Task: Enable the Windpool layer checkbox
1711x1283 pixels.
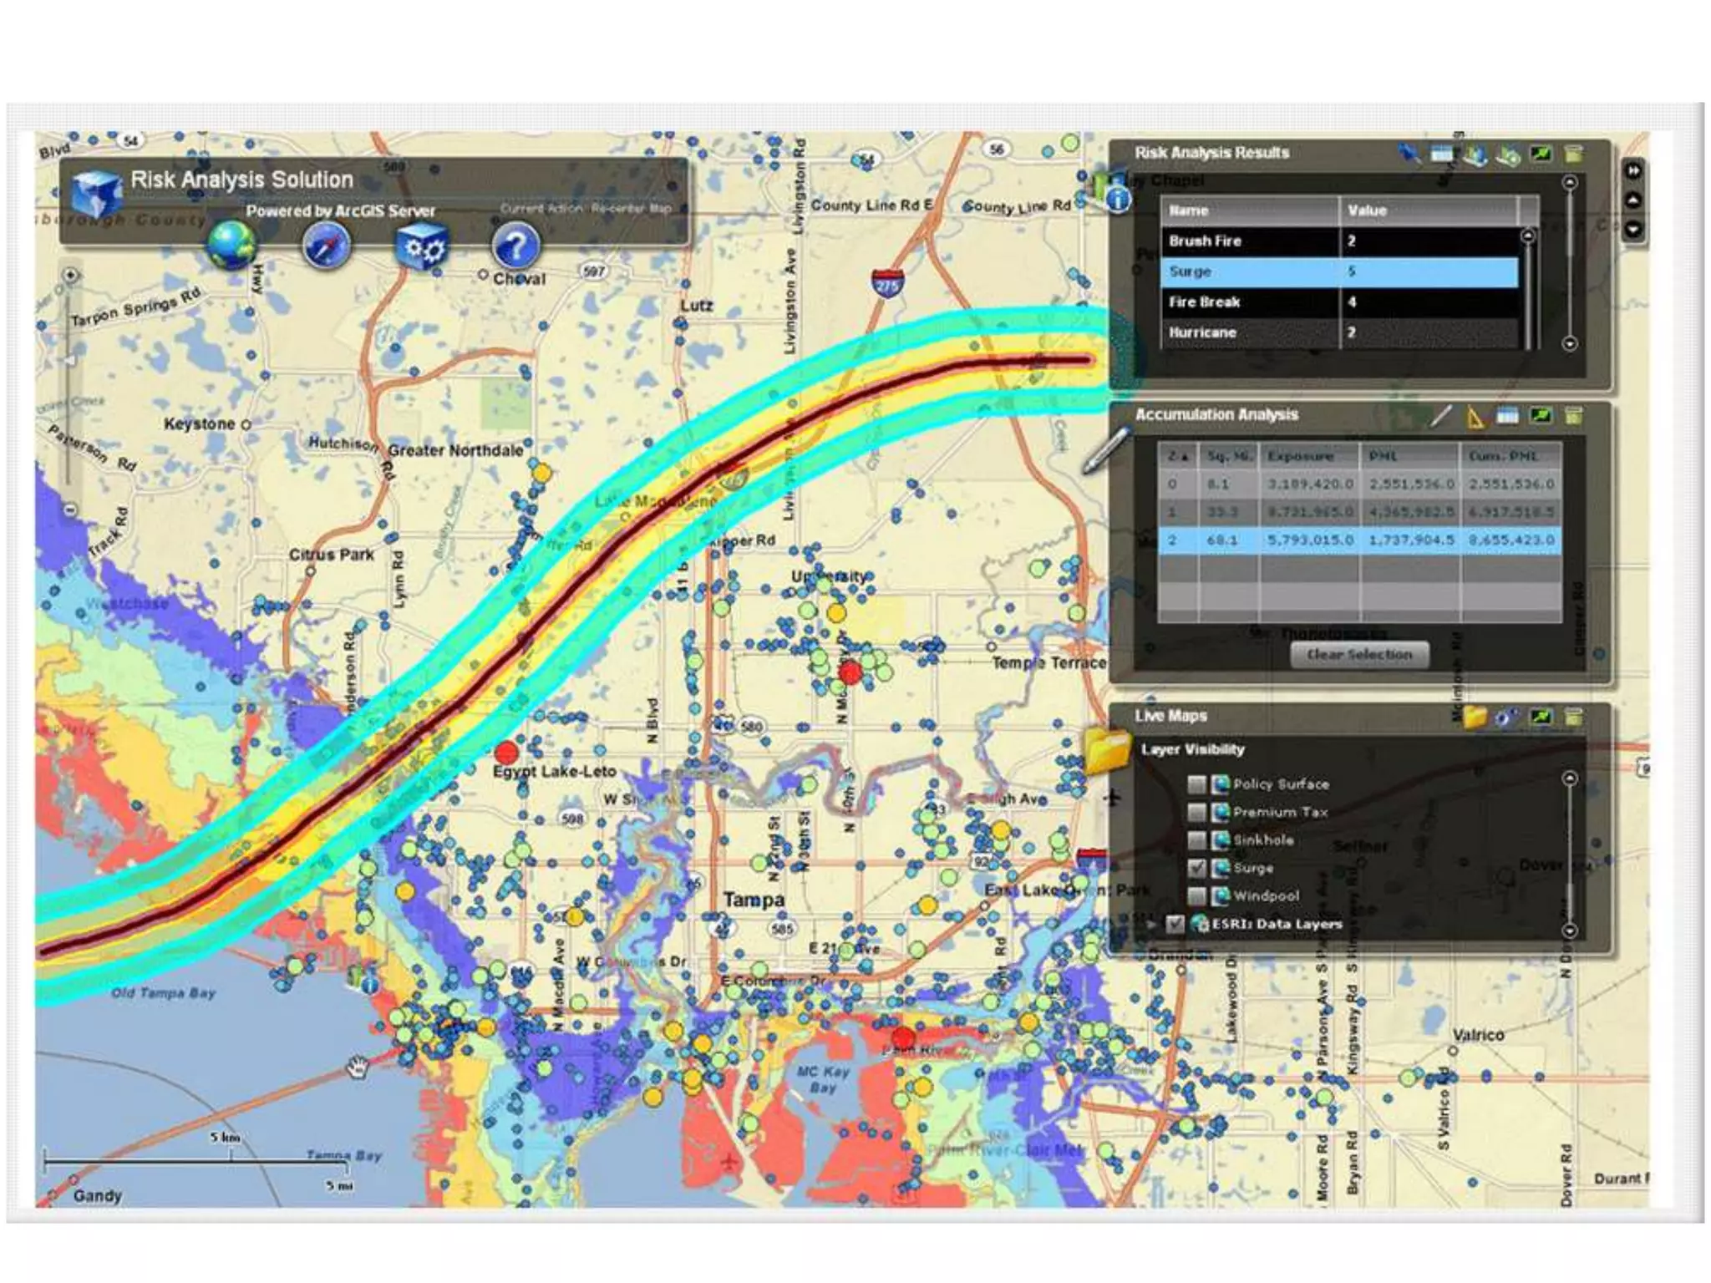Action: point(1196,896)
